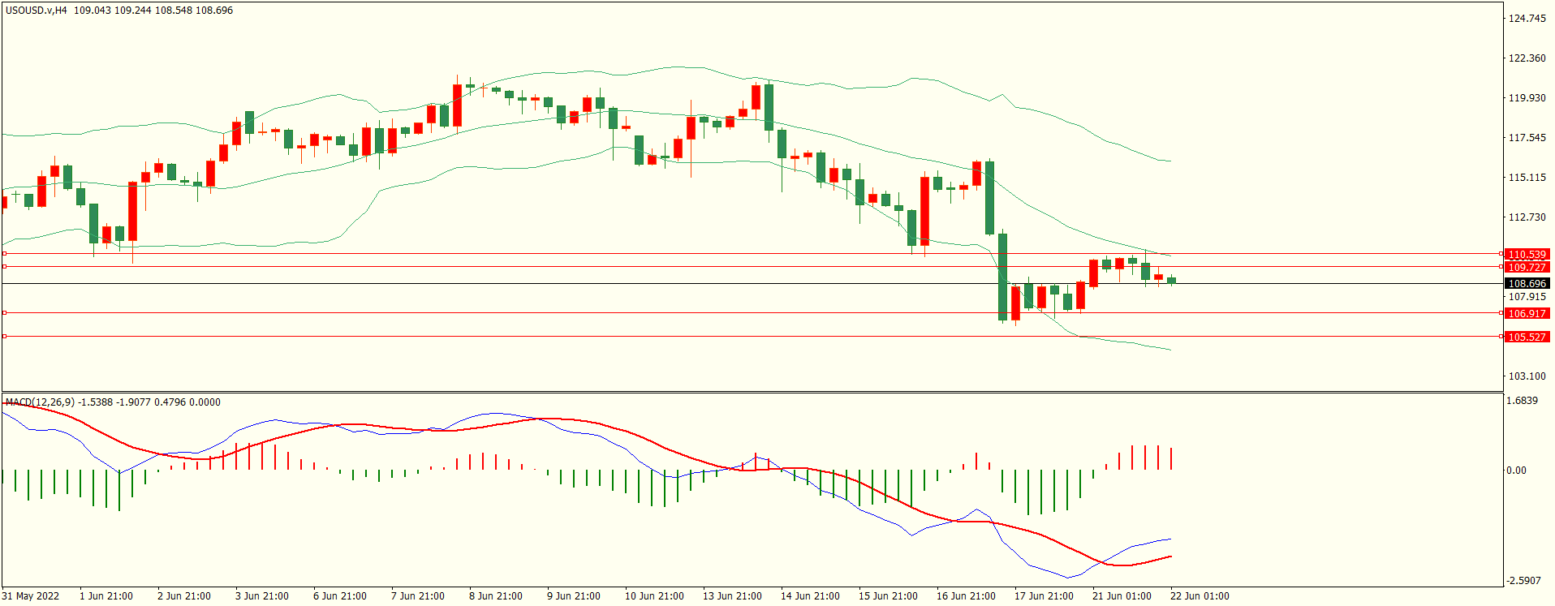1555x606 pixels.
Task: Click the 22 Jun 01:00 date label
Action: pyautogui.click(x=1199, y=596)
